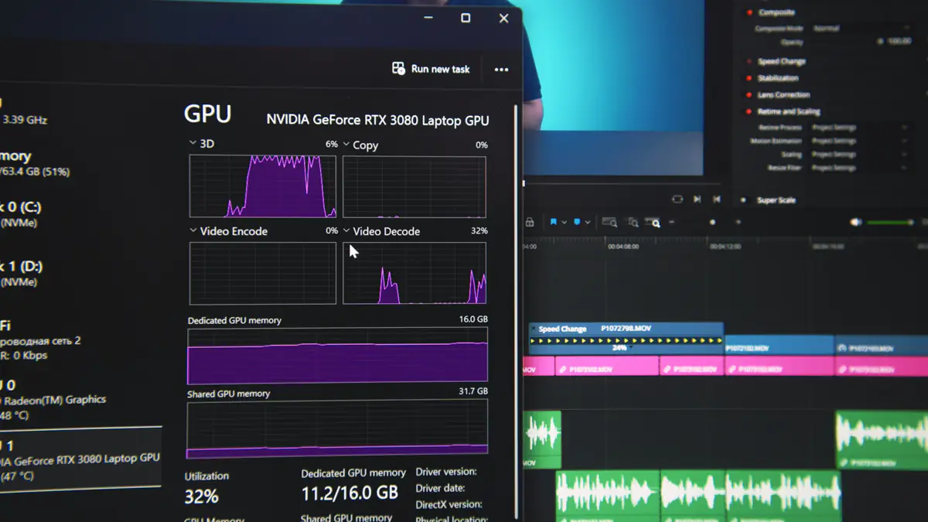Screen dimensions: 928x522
Task: Open the Retime Process dropdown
Action: [x=858, y=128]
